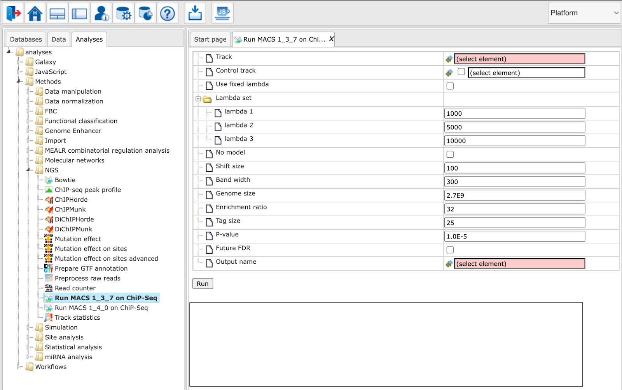622x390 pixels.
Task: Click the Run button
Action: coord(203,284)
